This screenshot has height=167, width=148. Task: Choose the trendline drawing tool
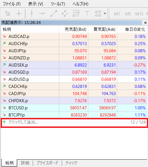[x=54, y=13]
